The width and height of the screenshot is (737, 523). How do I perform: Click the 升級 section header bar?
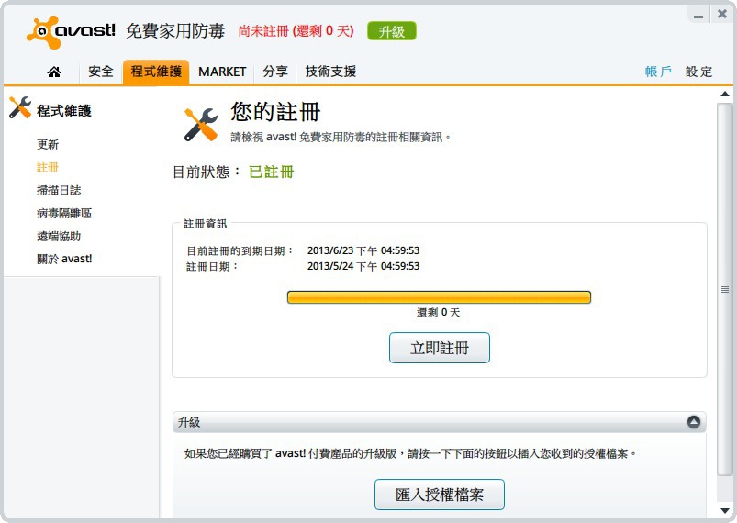pyautogui.click(x=440, y=422)
